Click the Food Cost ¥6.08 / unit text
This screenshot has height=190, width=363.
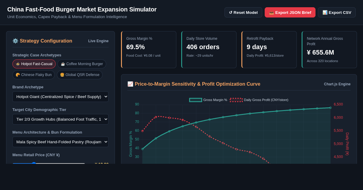coord(143,55)
